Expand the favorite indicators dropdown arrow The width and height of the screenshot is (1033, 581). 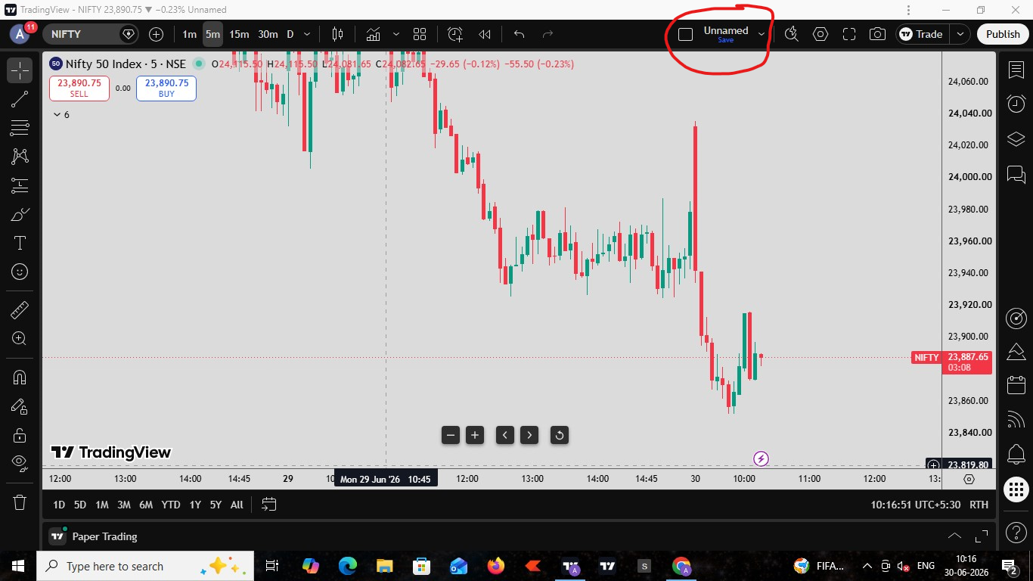pyautogui.click(x=396, y=34)
